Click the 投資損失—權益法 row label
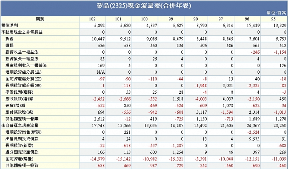This screenshot has height=169, width=288. pyautogui.click(x=22, y=58)
